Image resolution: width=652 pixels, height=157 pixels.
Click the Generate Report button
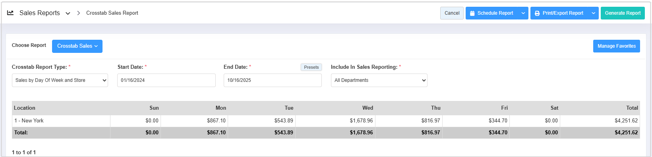pyautogui.click(x=623, y=13)
